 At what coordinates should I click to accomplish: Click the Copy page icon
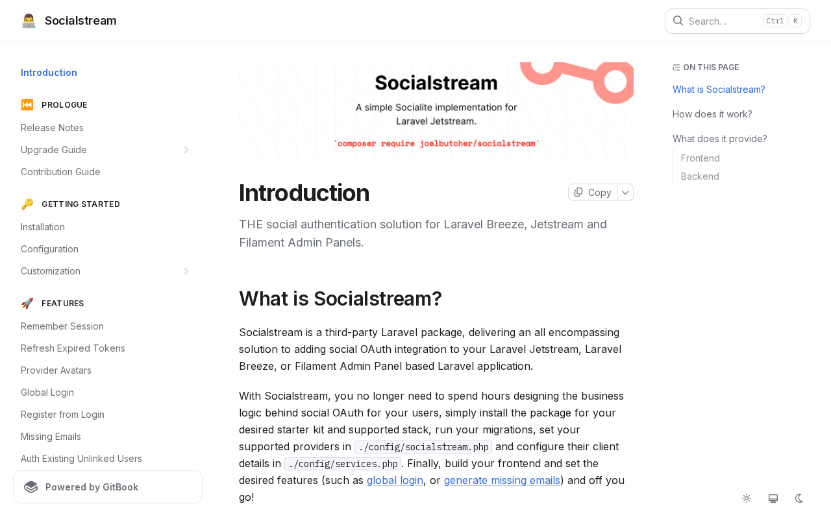coord(578,192)
